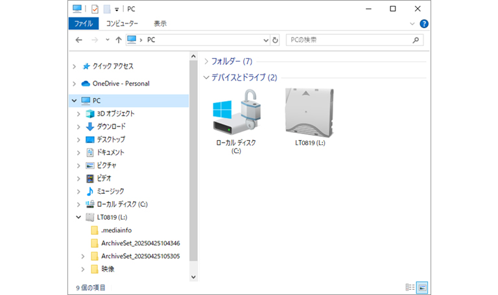Viewport: 498px width, 295px height.
Task: Collapse the デバイスとドライブ (2) group
Action: point(206,77)
